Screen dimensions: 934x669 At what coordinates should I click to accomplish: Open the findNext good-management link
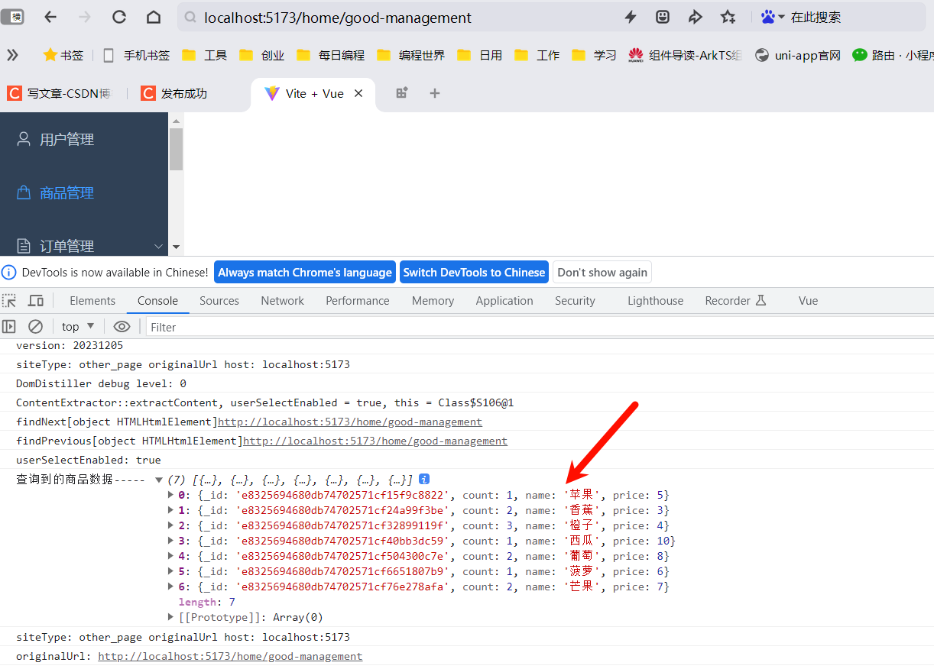350,422
